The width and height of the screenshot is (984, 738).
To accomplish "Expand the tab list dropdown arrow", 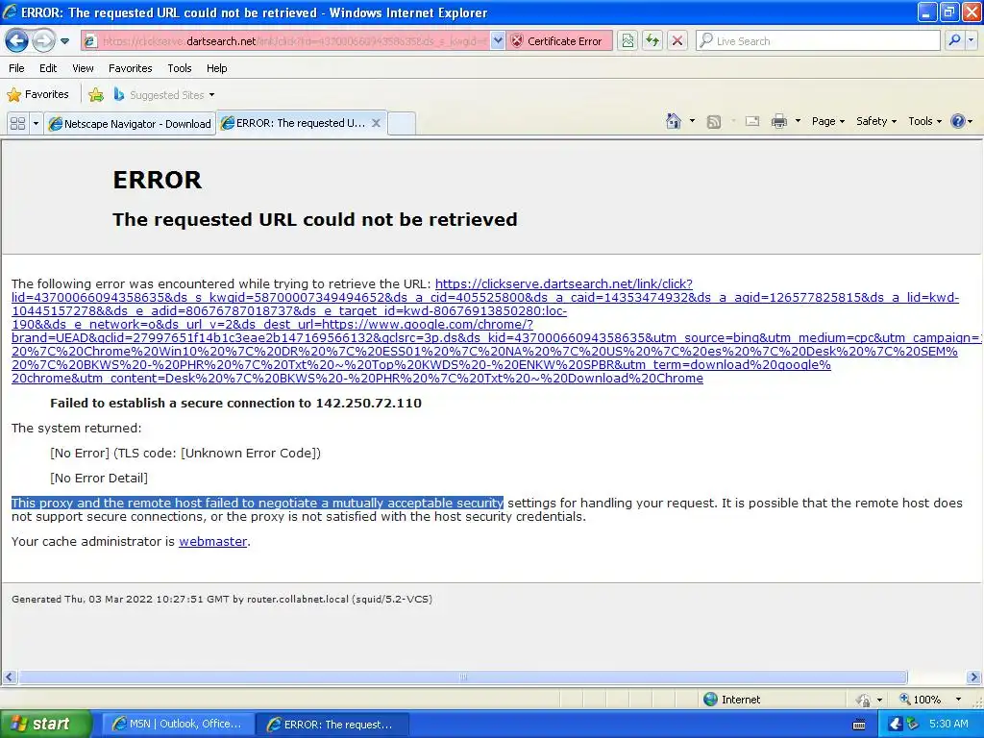I will point(36,123).
